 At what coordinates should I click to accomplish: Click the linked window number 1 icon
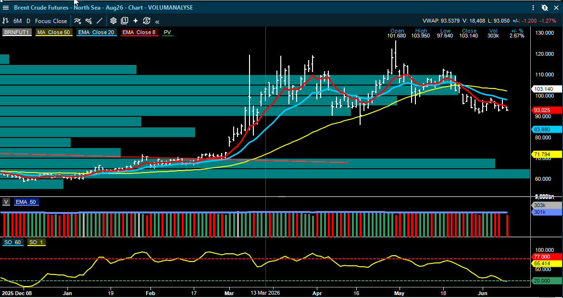click(x=125, y=21)
